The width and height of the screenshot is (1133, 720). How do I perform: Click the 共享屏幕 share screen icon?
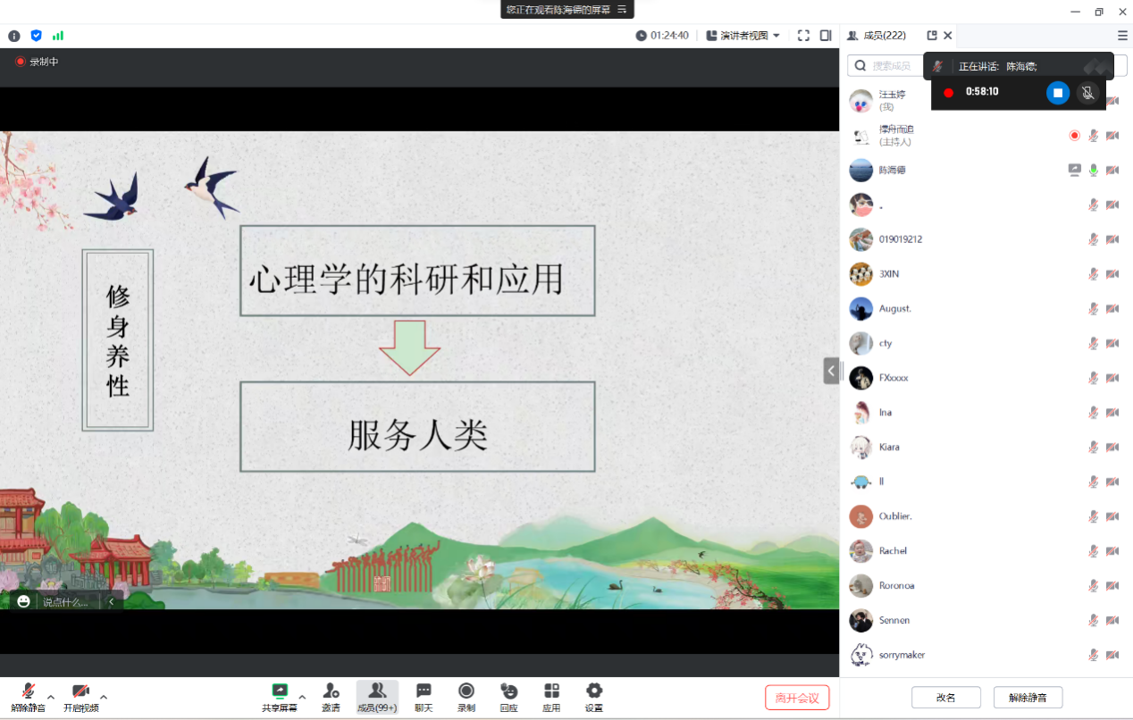(x=280, y=691)
